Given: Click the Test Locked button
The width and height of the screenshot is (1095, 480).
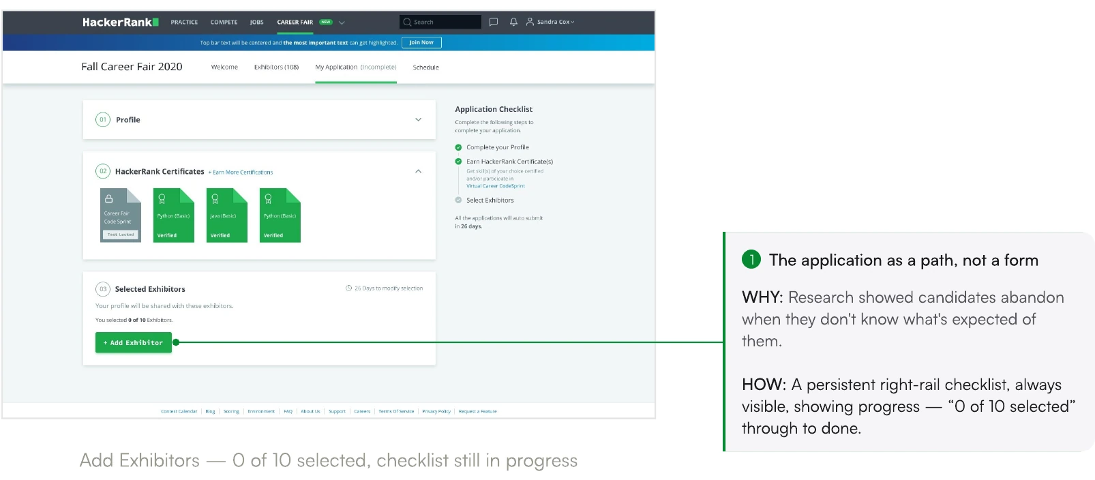Looking at the screenshot, I should (x=121, y=235).
